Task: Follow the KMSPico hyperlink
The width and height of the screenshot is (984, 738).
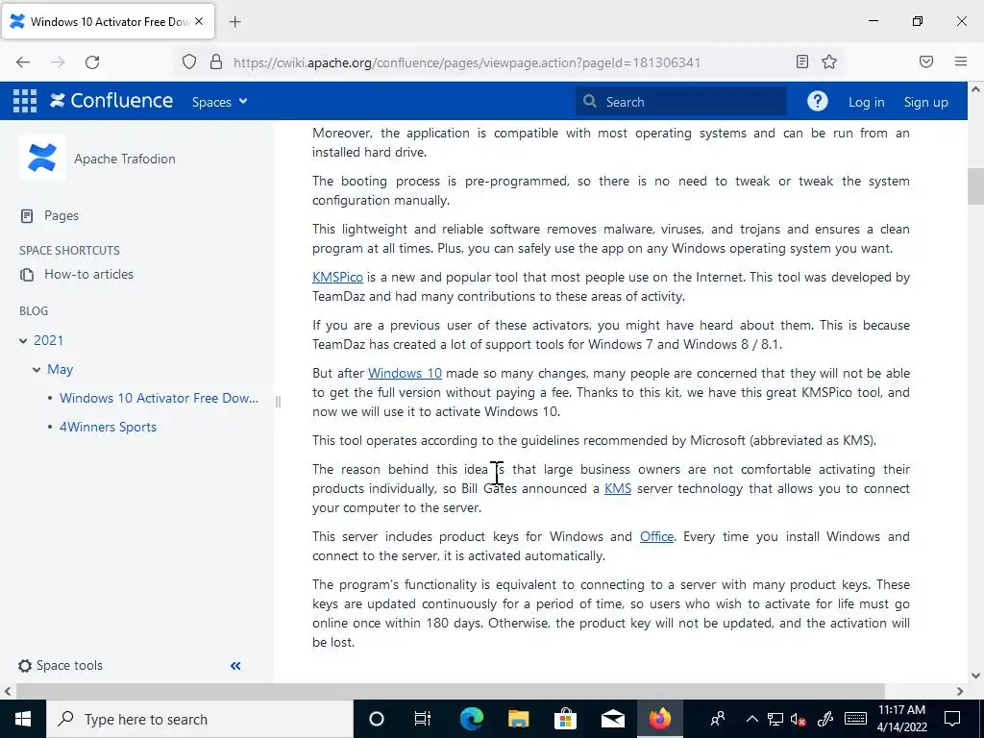Action: [x=337, y=277]
